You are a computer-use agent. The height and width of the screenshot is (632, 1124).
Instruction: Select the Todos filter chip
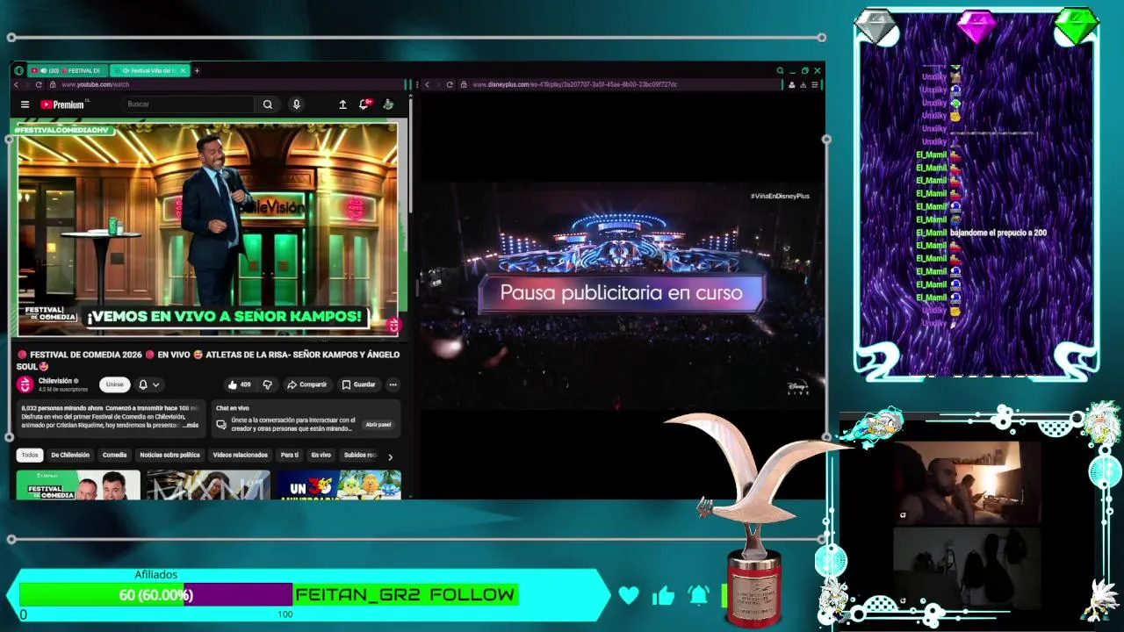coord(30,455)
